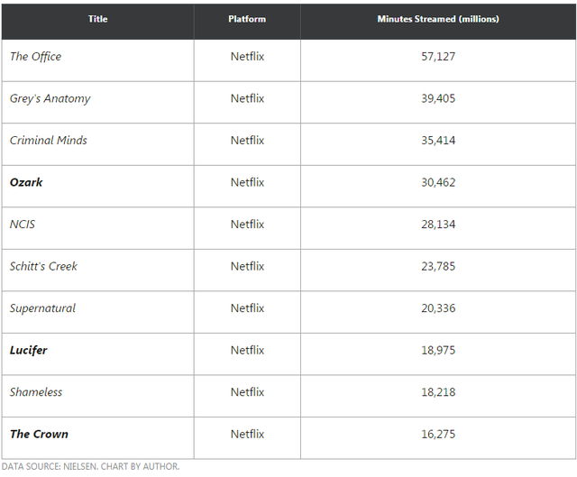
Task: Click the Title column header
Action: [x=97, y=19]
